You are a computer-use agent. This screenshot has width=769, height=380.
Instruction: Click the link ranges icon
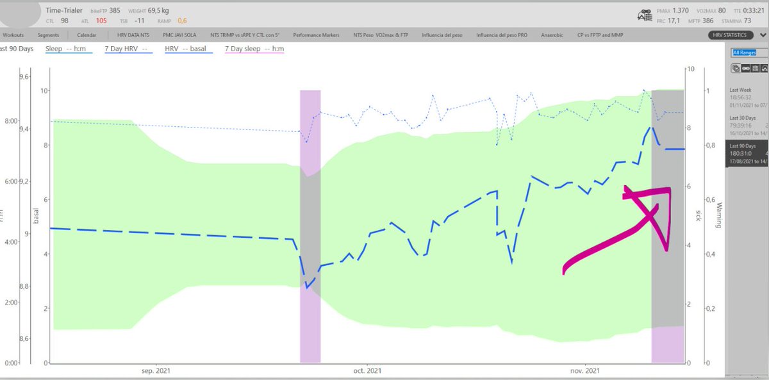746,69
